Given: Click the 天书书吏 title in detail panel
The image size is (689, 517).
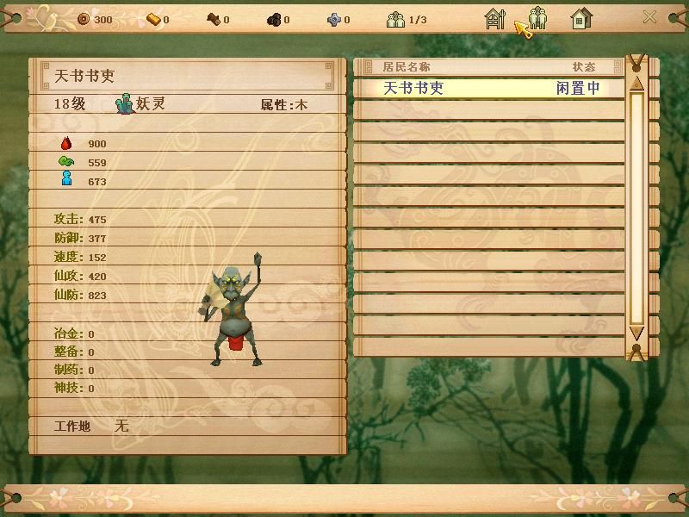Looking at the screenshot, I should (84, 76).
